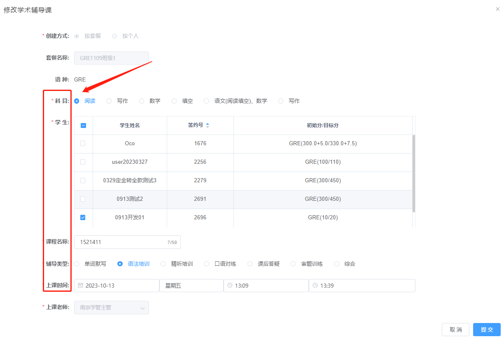Image resolution: width=504 pixels, height=344 pixels.
Task: Tick checkbox for user20230327
Action: (x=83, y=162)
